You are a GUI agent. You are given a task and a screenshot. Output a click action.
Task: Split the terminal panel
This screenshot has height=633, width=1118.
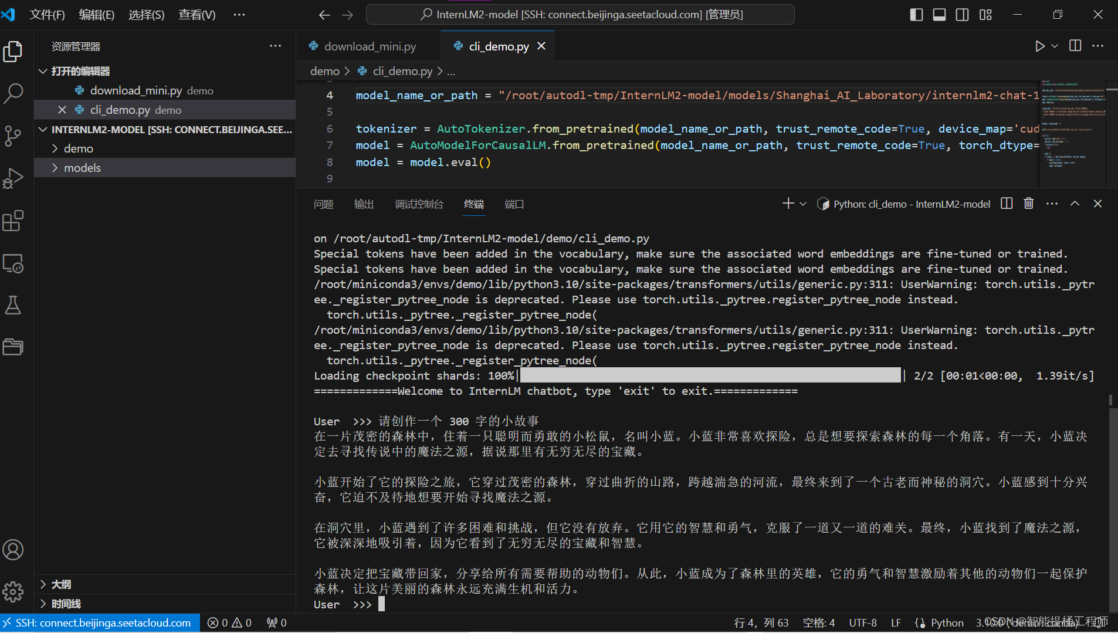coord(1007,204)
